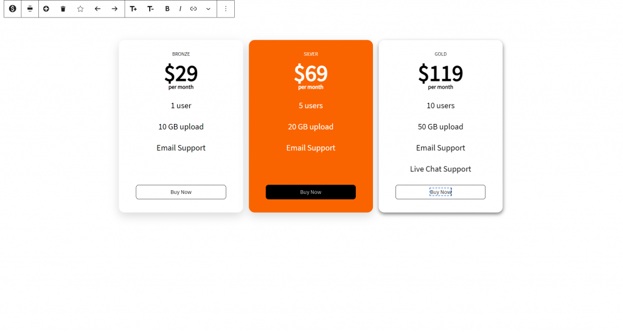Viewport: 623px width, 333px height.
Task: Click Silver plan black Buy Now button
Action: coord(311,192)
